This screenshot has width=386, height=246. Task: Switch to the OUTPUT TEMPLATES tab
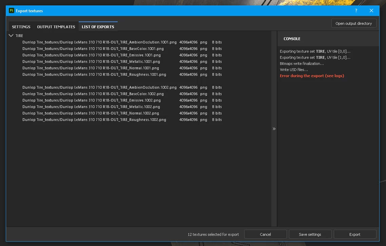point(56,27)
